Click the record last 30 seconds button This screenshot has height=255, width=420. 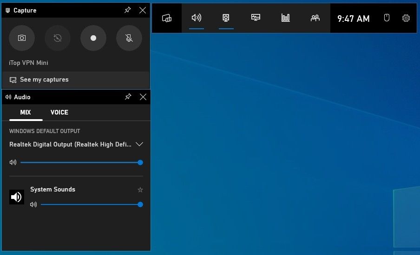pyautogui.click(x=58, y=38)
